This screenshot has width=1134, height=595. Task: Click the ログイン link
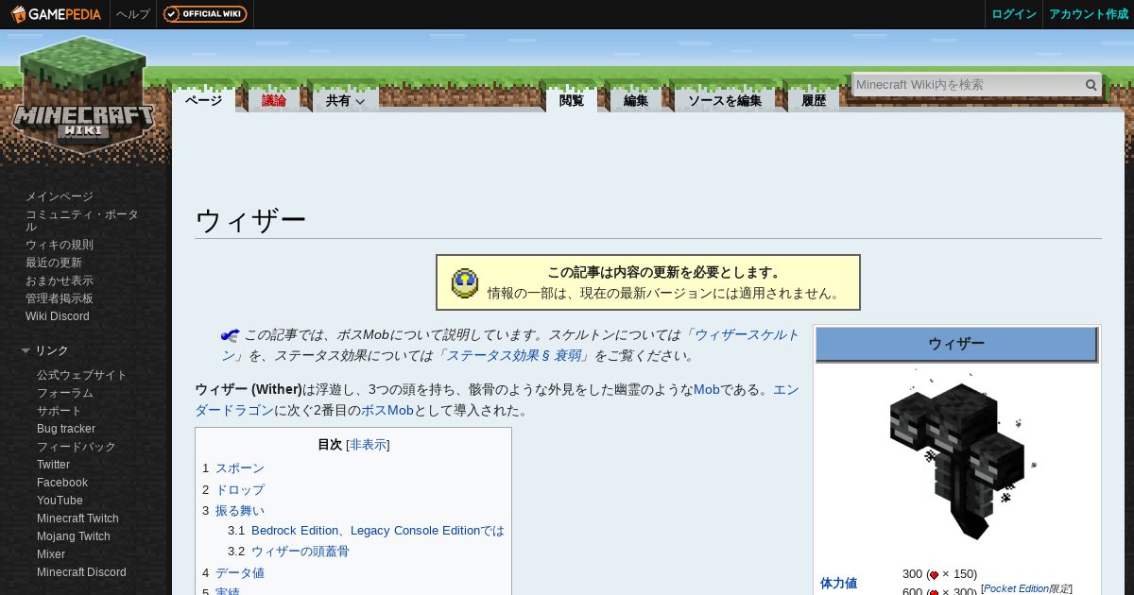pyautogui.click(x=1014, y=14)
